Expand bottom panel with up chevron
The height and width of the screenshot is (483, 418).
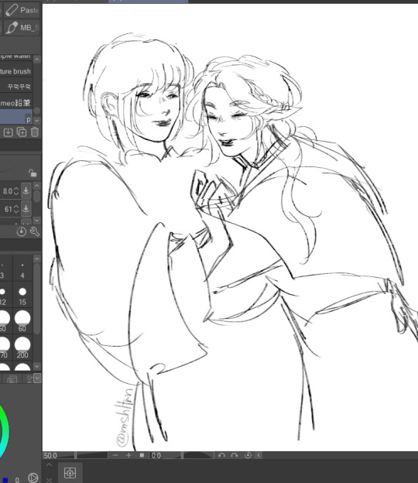tap(49, 465)
